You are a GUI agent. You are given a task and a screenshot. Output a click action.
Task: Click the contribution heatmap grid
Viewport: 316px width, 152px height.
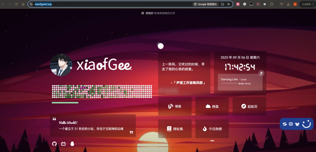point(102,91)
